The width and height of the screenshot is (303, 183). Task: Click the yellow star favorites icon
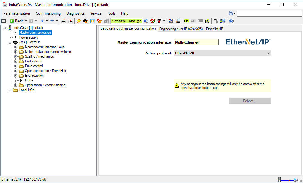coord(79,21)
